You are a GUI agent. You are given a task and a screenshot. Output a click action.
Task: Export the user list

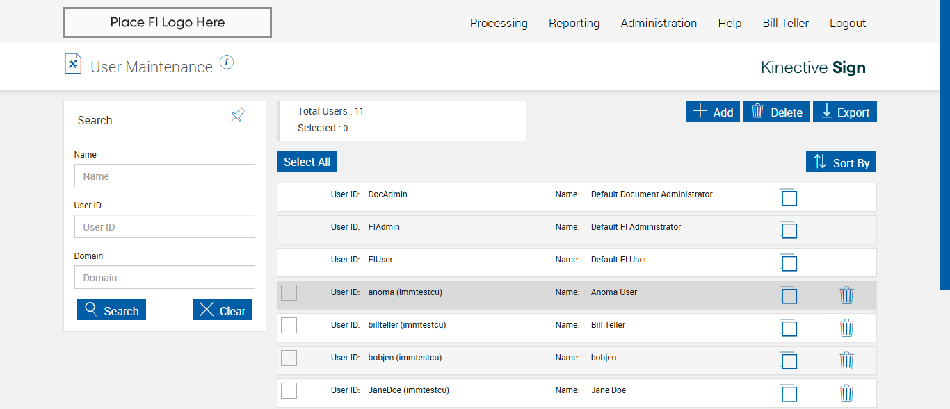tap(845, 112)
